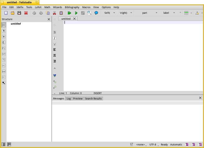Insert inline math mode icon
Image resolution: width=204 pixels, height=148 pixels.
[x=55, y=75]
